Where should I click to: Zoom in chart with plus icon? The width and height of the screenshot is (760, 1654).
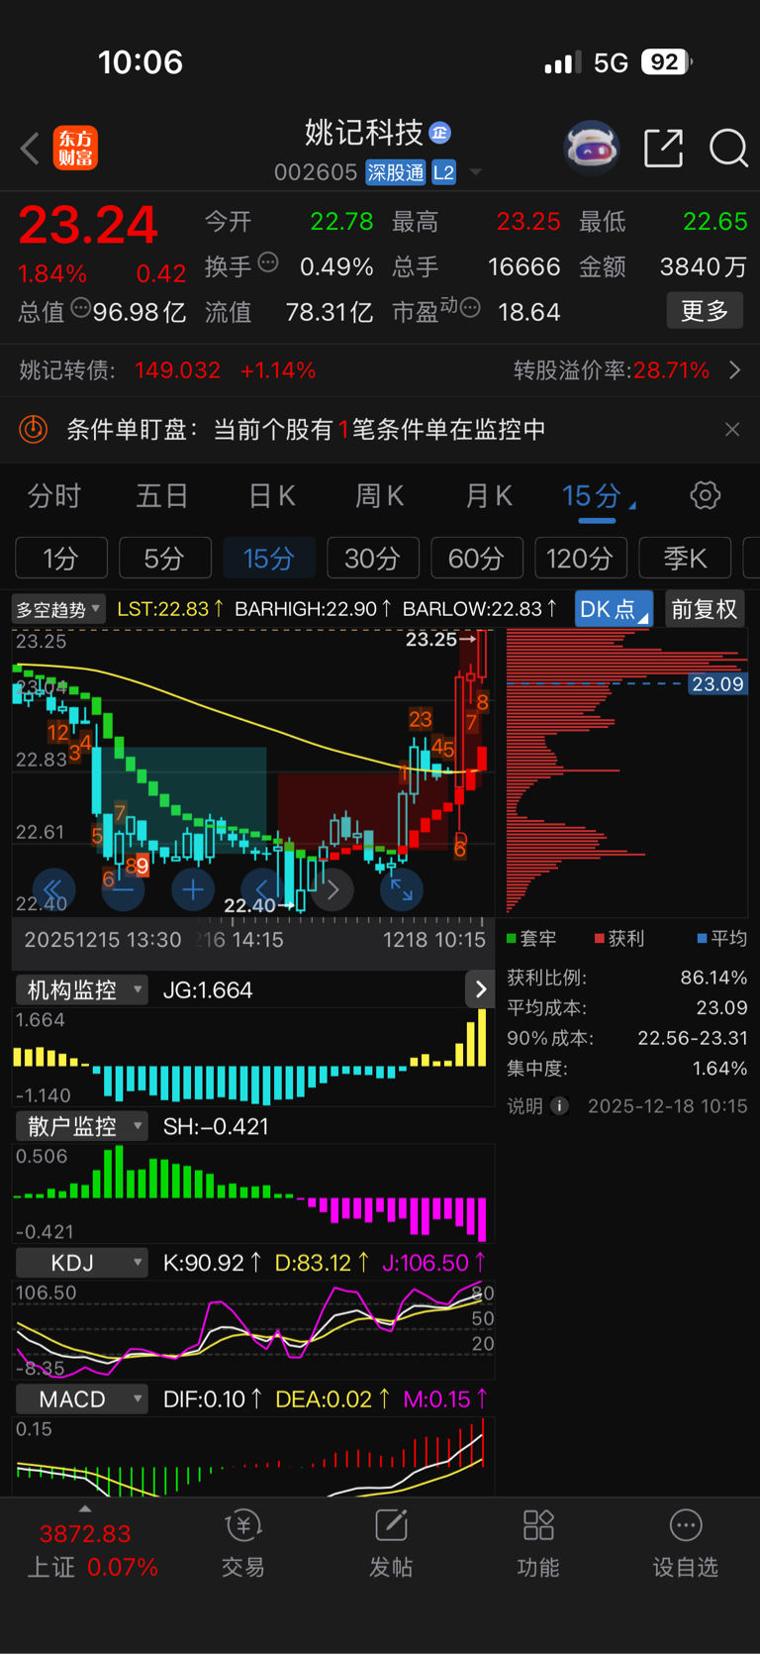click(x=193, y=889)
